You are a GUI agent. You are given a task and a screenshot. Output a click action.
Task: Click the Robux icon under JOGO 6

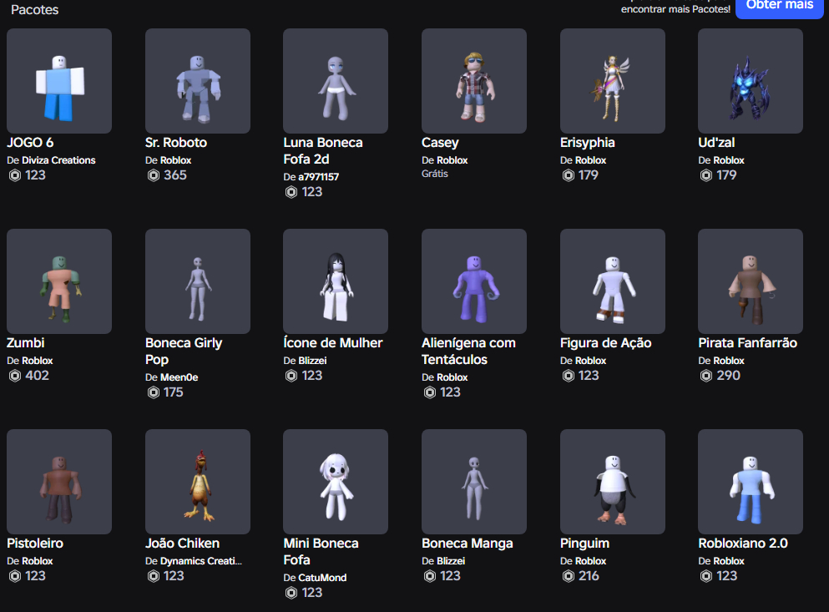(15, 175)
